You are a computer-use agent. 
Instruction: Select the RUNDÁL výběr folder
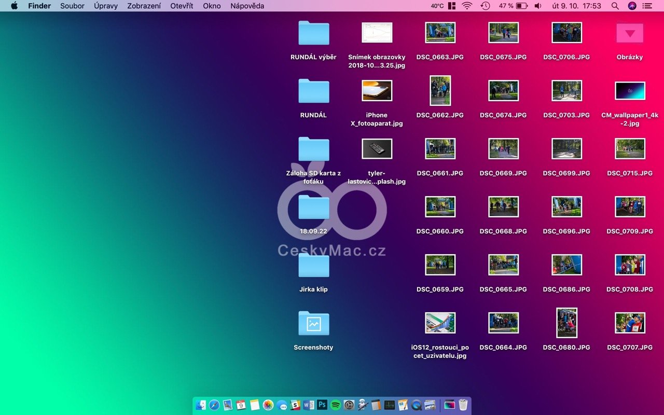pos(313,33)
